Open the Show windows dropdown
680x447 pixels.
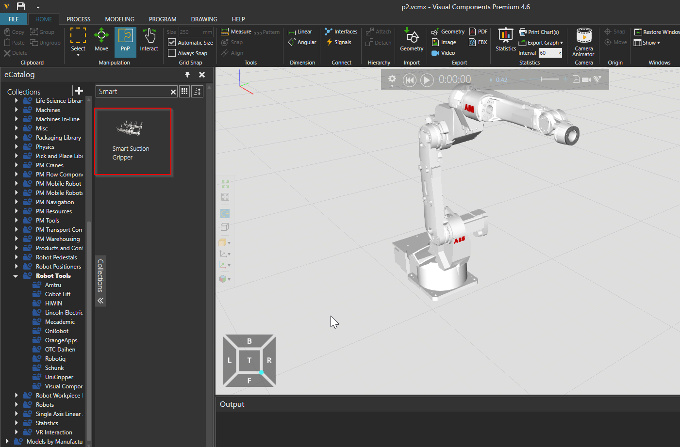[x=647, y=43]
